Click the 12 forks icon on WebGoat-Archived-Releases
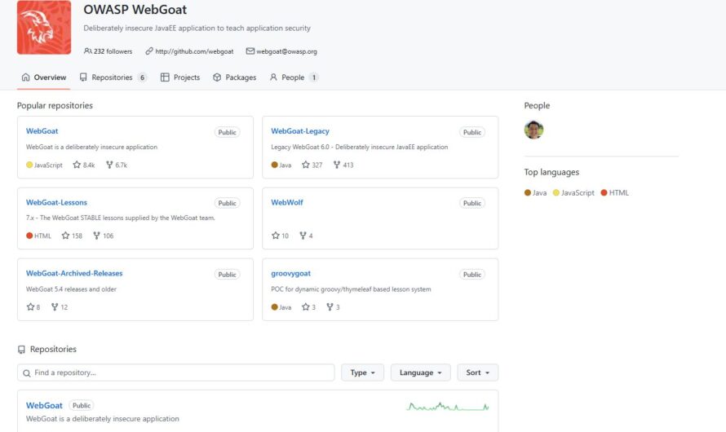The width and height of the screenshot is (726, 432). coord(55,306)
